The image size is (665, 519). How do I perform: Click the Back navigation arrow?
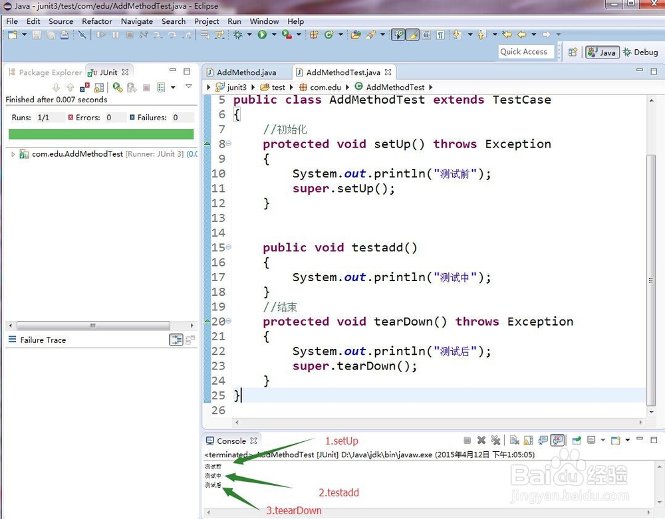(x=522, y=35)
